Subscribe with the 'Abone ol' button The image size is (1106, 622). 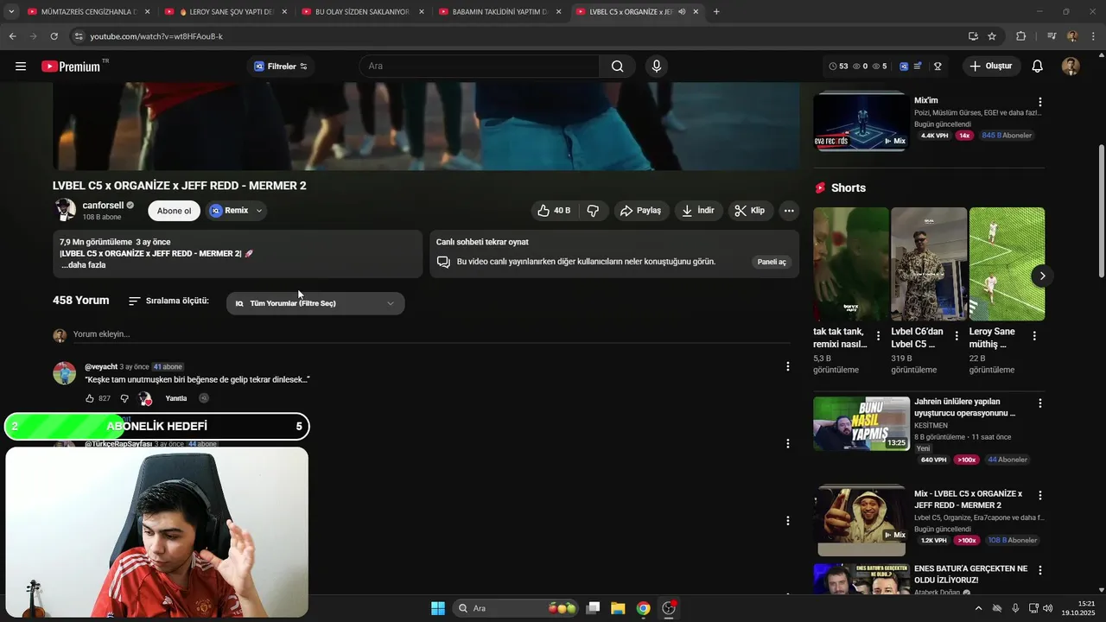pyautogui.click(x=174, y=211)
